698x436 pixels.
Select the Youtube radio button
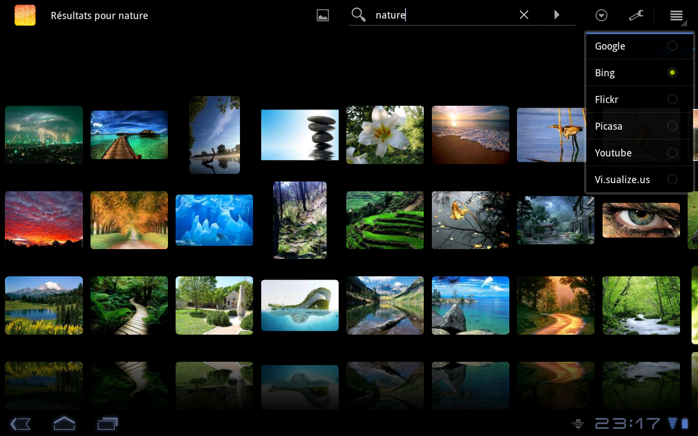pyautogui.click(x=672, y=153)
